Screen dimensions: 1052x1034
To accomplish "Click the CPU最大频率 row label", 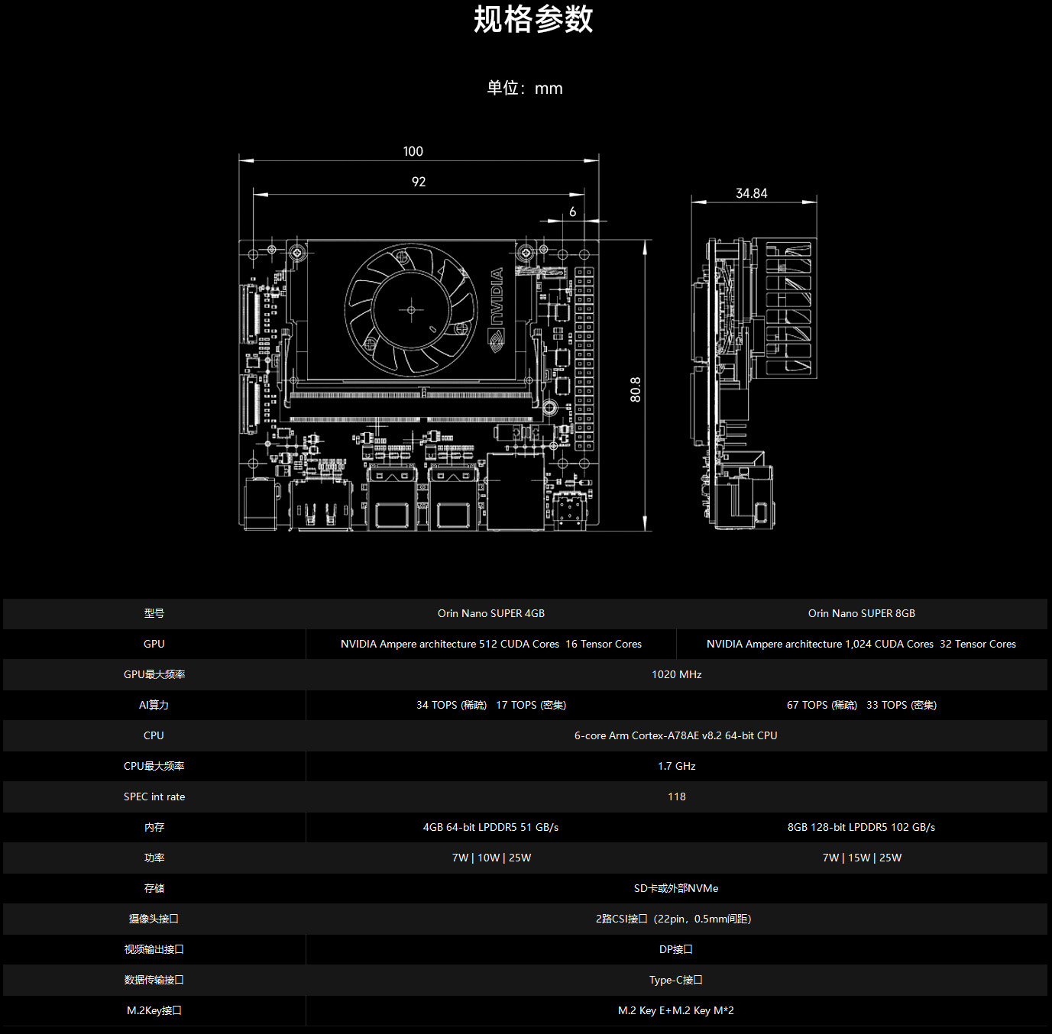I will (154, 766).
